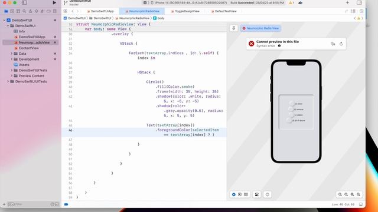Toggle the inspector panel on right
Screen dimensions: 378x212
point(359,2)
